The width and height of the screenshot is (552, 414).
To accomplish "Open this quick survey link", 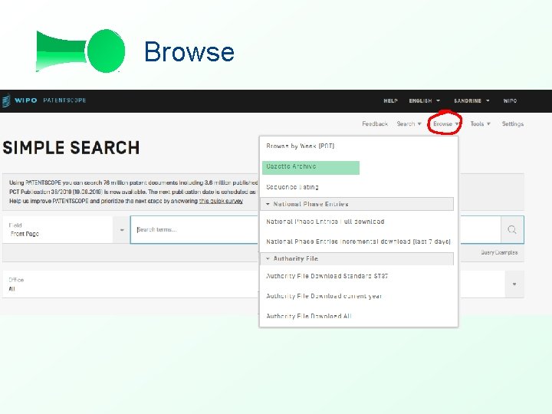I will [x=221, y=201].
